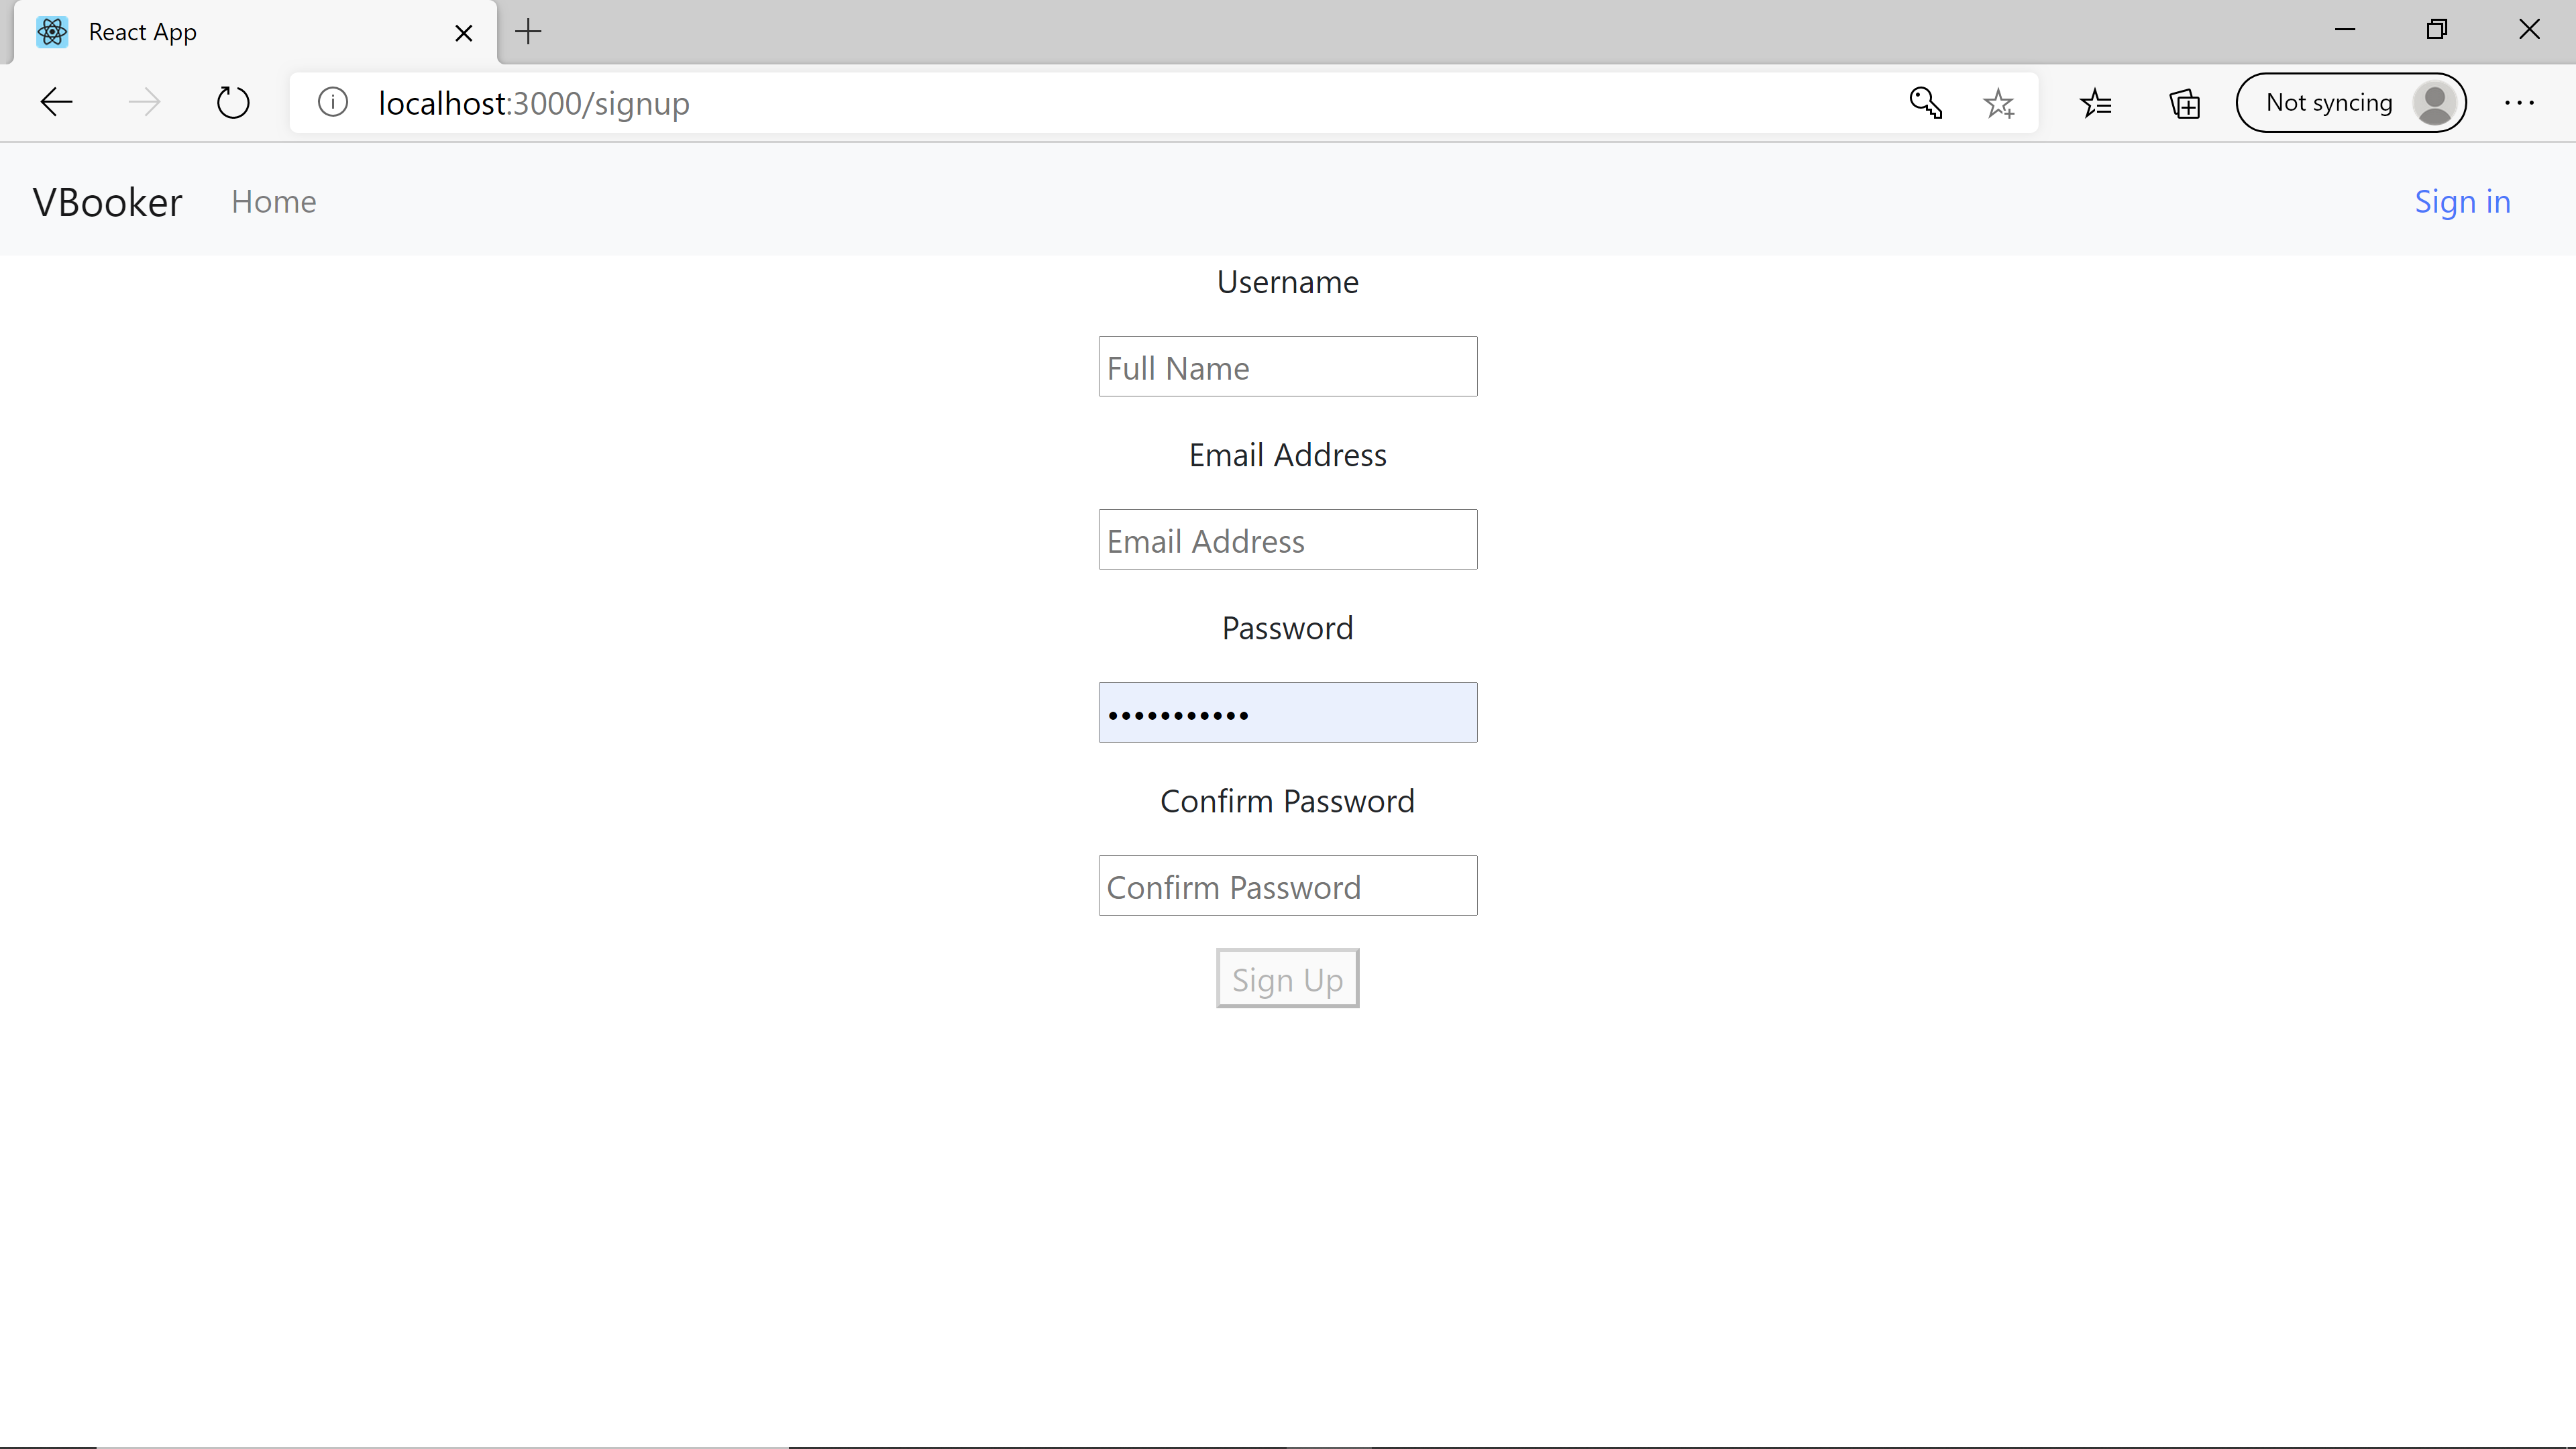Open Settings and more ellipsis menu
This screenshot has height=1449, width=2576.
pos(2519,102)
